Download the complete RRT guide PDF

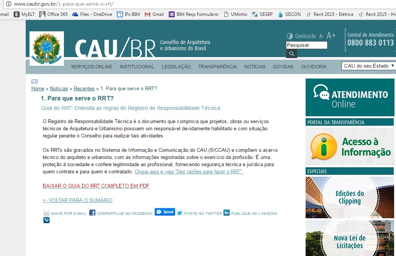click(96, 186)
